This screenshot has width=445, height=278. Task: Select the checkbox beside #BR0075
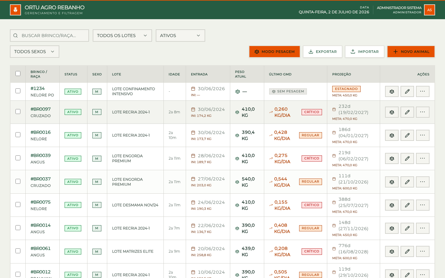[x=18, y=204]
